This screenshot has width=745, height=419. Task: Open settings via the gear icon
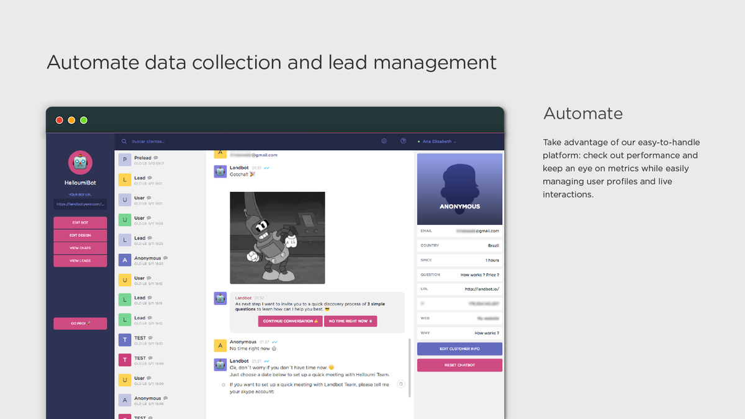[384, 141]
